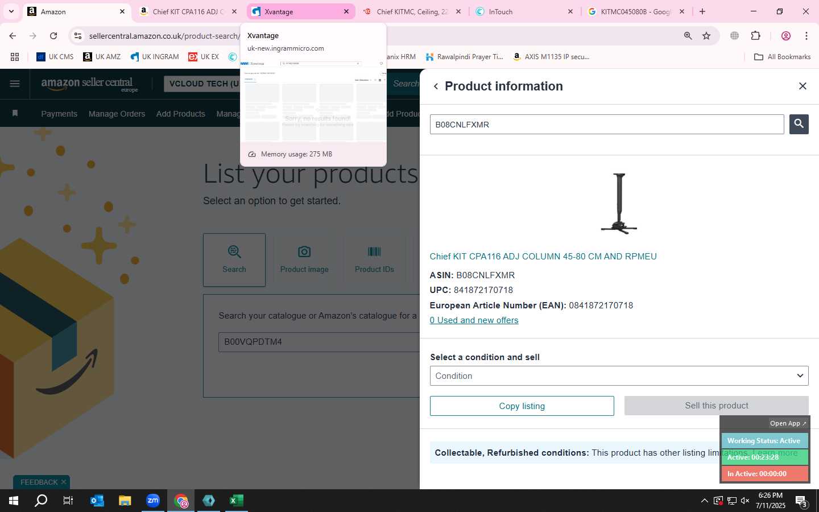819x512 pixels.
Task: Open the tab search dropdown arrow
Action: (x=11, y=11)
